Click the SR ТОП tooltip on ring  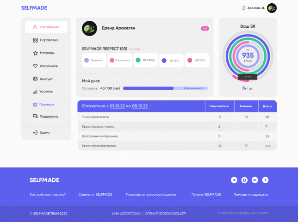(x=248, y=77)
